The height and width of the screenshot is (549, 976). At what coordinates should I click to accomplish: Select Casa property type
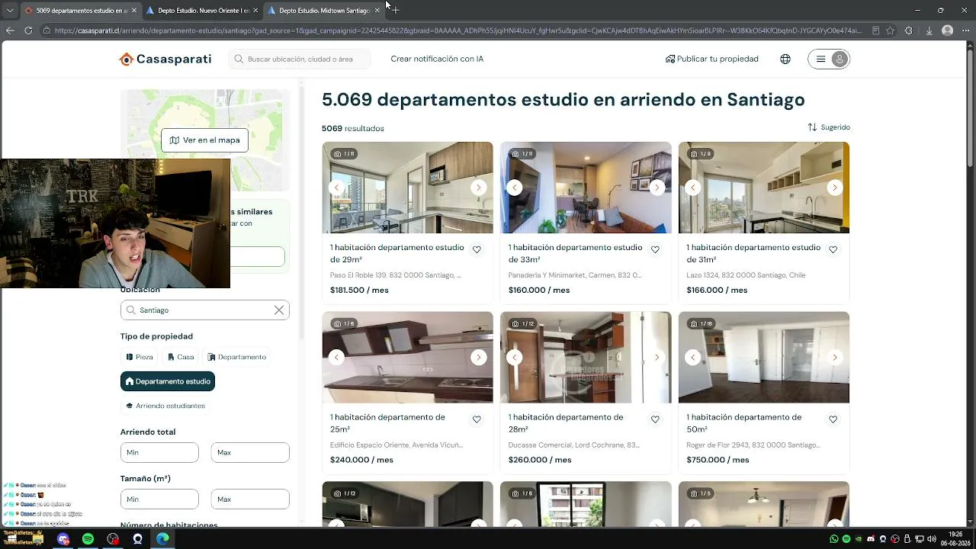coord(179,357)
